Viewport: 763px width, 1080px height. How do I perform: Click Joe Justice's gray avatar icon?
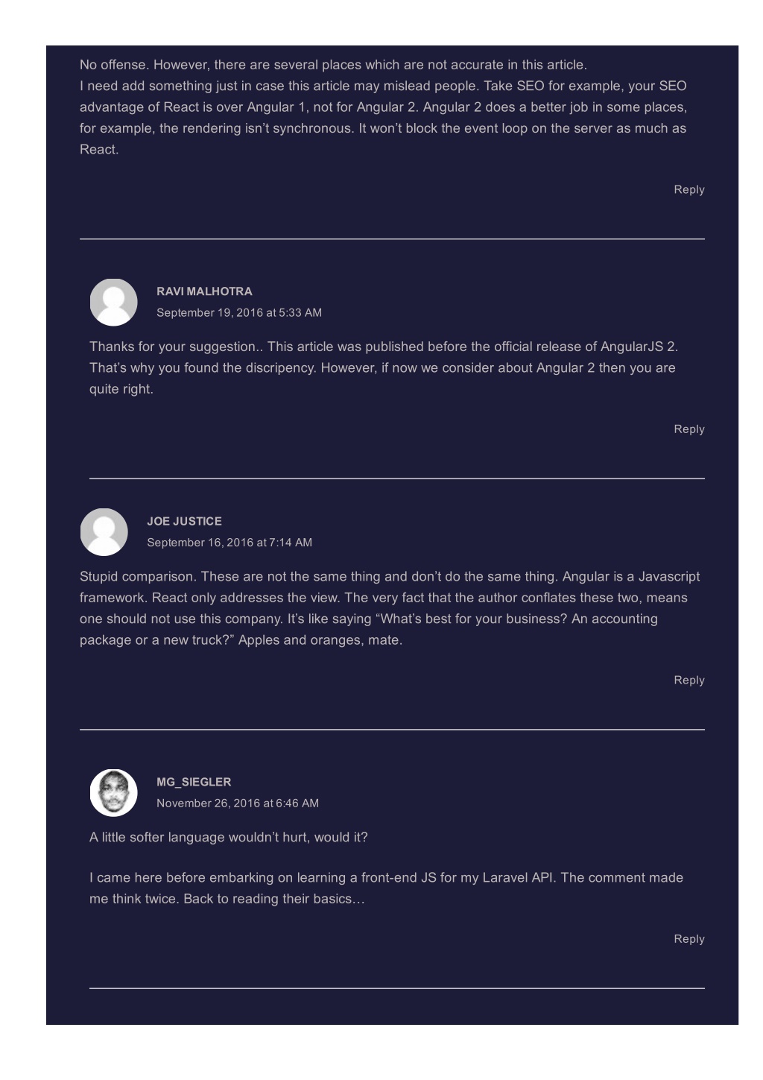click(x=104, y=531)
